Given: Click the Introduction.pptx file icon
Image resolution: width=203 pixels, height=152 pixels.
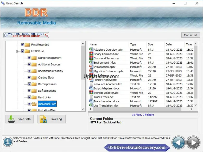Looking at the screenshot, I should [x=91, y=67].
